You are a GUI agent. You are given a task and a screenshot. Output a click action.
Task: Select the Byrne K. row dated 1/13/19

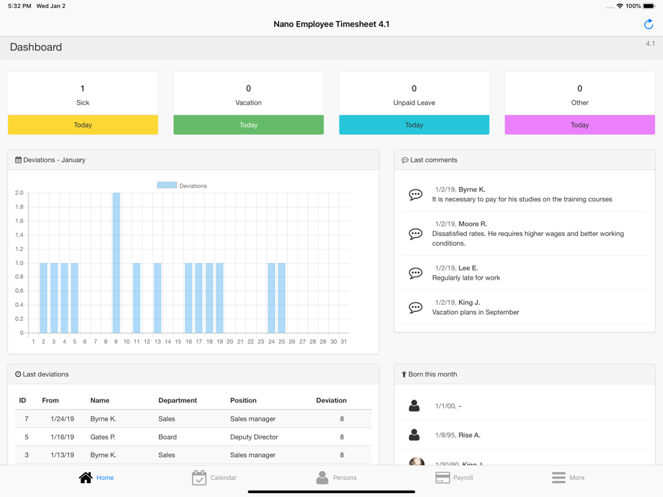tap(193, 455)
